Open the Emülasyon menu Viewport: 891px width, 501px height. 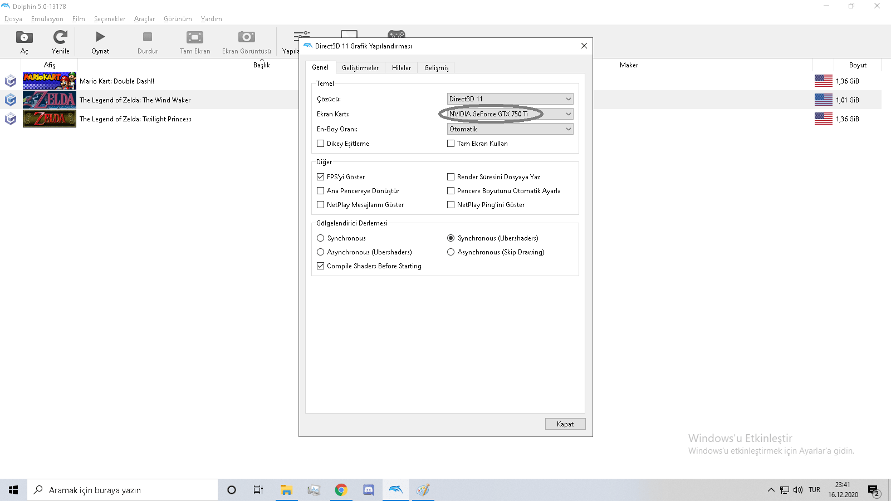pos(47,19)
